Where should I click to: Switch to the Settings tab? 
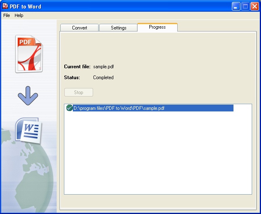pos(118,27)
